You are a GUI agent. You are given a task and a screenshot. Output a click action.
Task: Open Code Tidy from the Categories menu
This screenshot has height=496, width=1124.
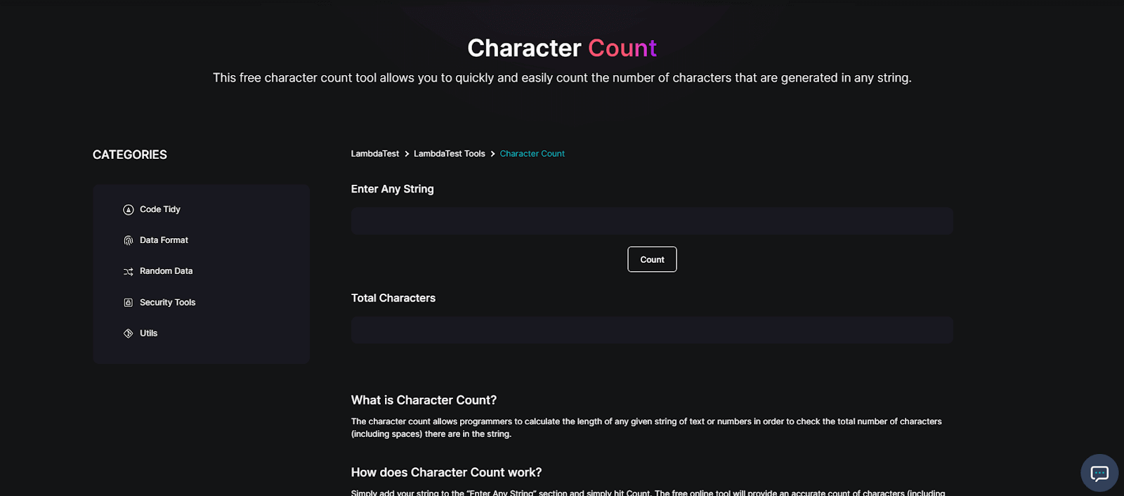(159, 209)
